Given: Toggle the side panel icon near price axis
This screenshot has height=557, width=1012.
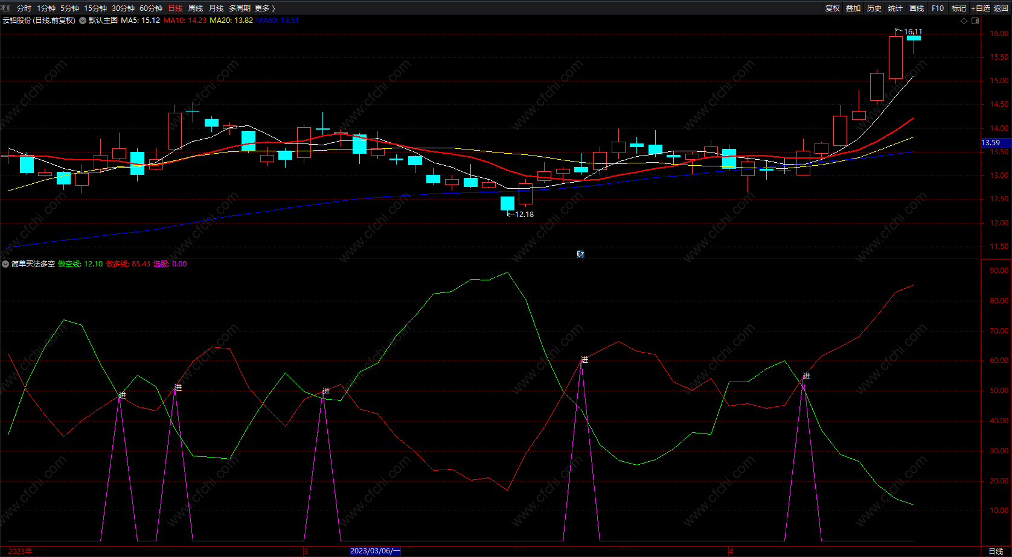Looking at the screenshot, I should pos(975,20).
